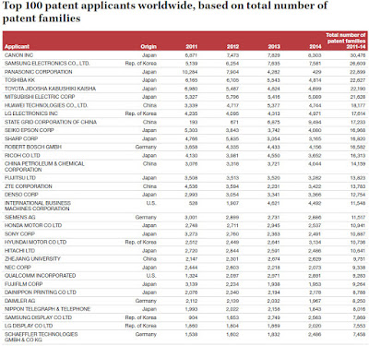Select 'INTERNATIONAL BUSINESS MACHINES CORPORATION' applicant name
The height and width of the screenshot is (346, 369).
tap(38, 206)
